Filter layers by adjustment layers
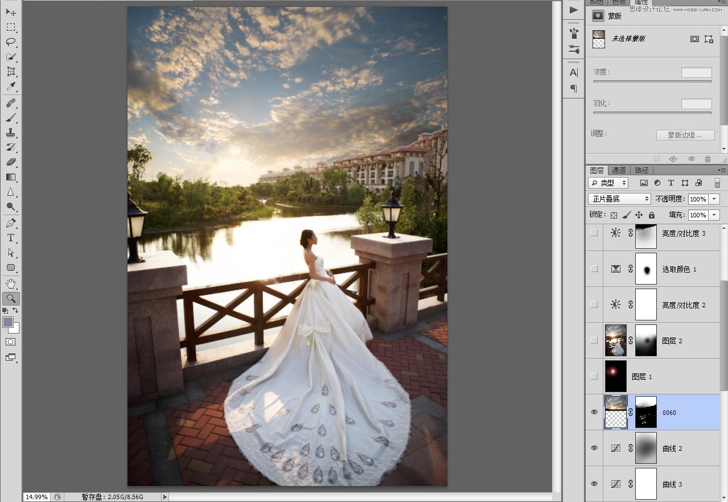This screenshot has width=728, height=502. 657,183
